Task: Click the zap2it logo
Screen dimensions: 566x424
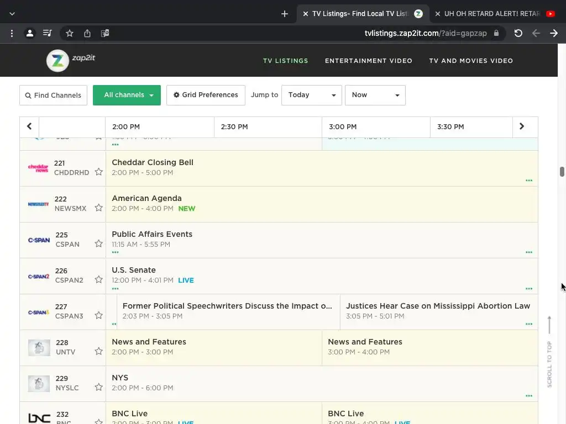Action: tap(71, 60)
